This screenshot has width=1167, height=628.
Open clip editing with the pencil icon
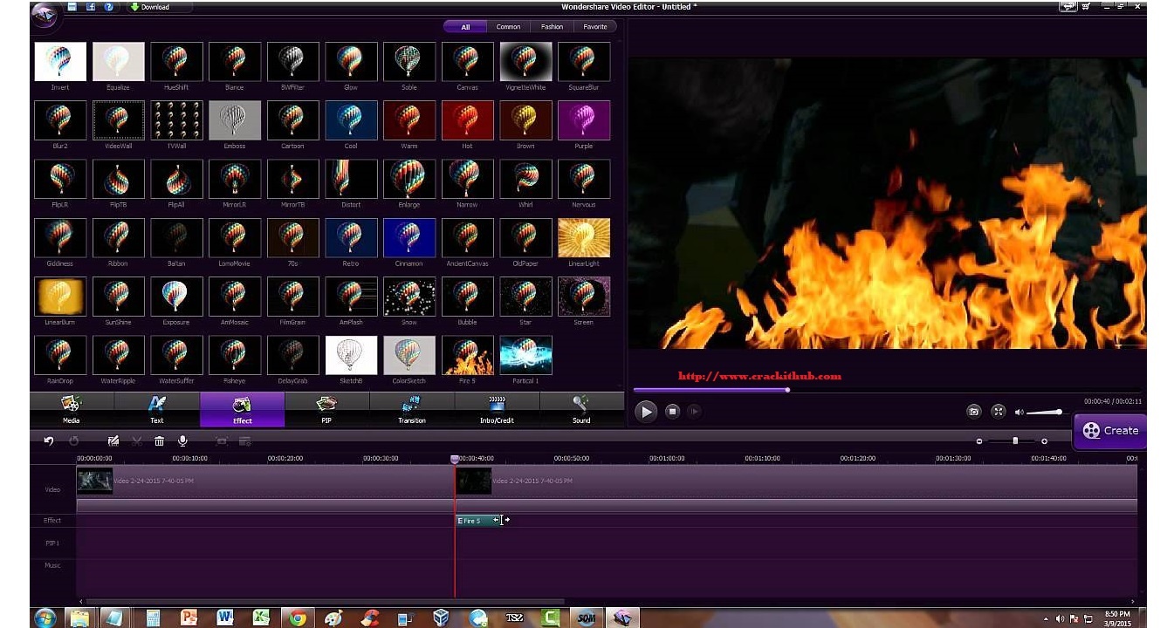click(113, 441)
